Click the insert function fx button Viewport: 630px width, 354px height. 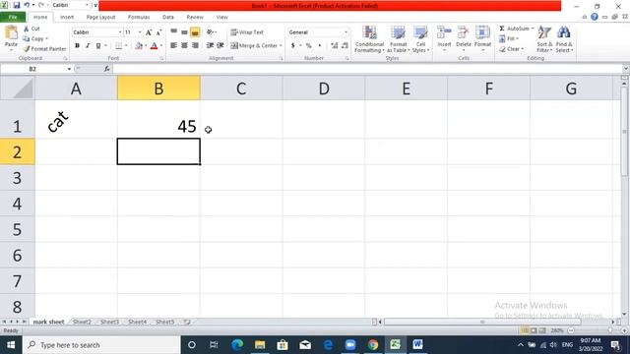pos(107,69)
